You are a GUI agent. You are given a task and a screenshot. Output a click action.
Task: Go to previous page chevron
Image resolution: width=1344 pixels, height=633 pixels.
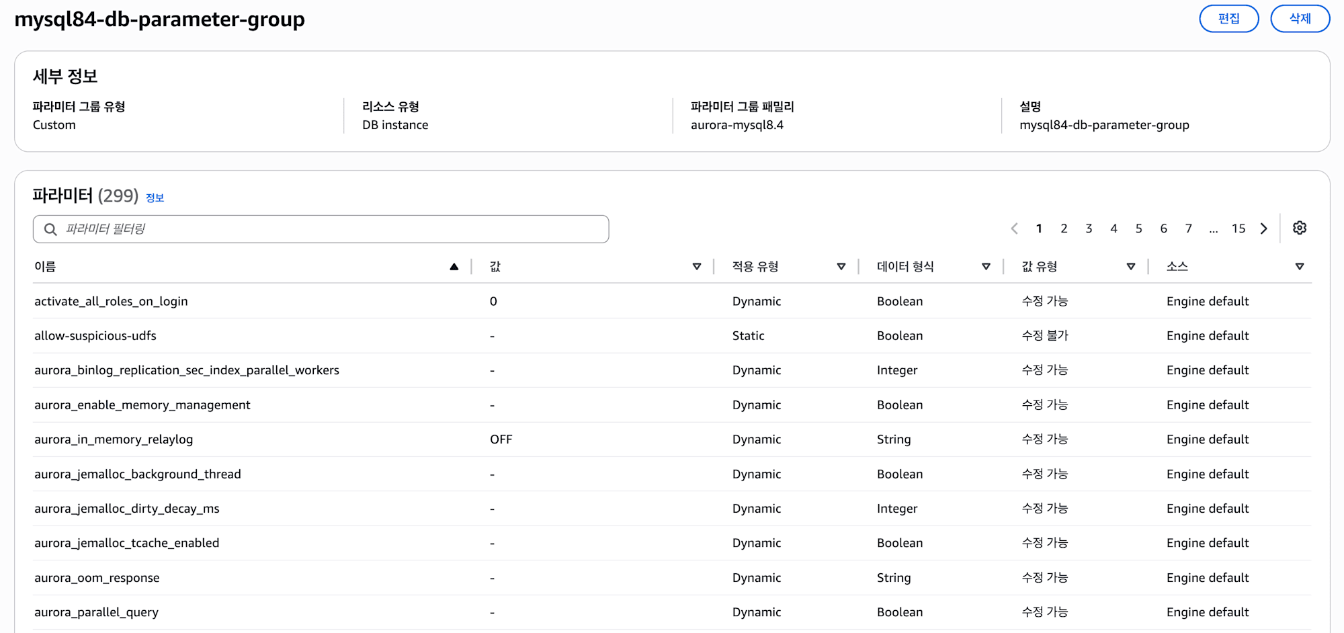pos(1014,228)
